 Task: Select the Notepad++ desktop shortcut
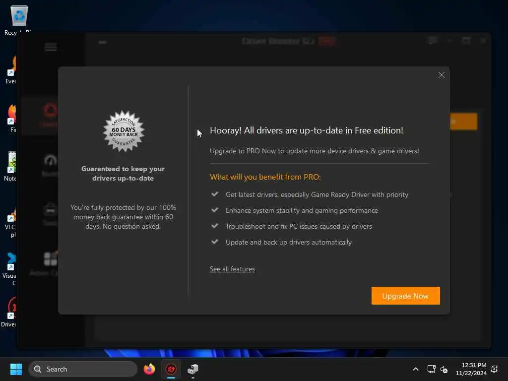point(10,167)
